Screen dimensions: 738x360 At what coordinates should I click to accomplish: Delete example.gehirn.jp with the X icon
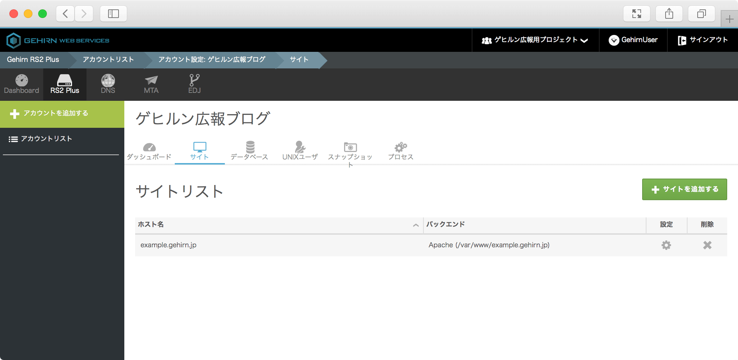[707, 245]
